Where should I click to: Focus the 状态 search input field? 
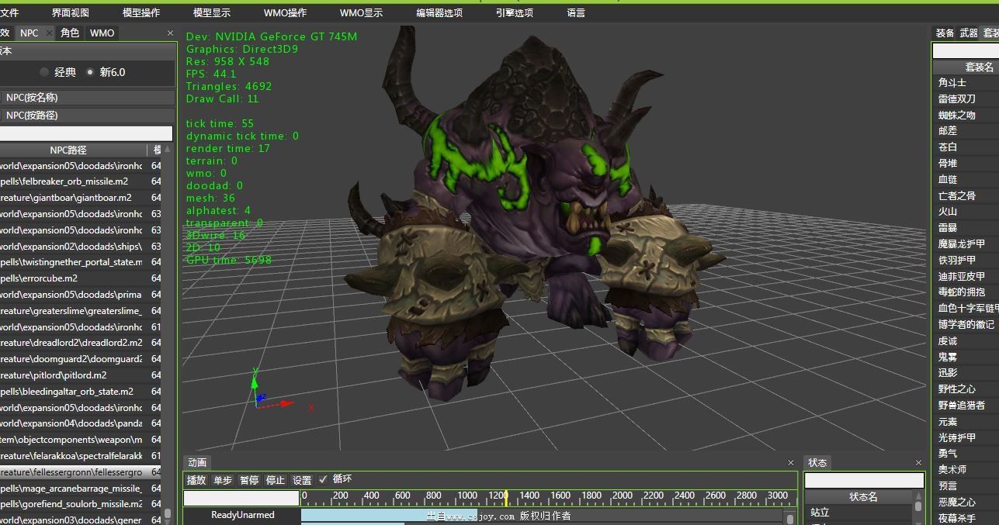[864, 480]
